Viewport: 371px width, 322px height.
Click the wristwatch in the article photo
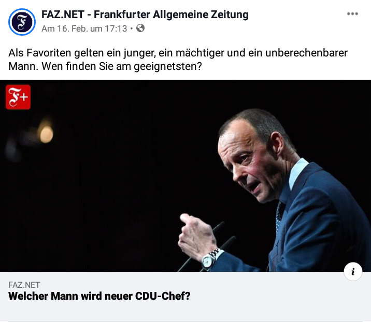(209, 259)
